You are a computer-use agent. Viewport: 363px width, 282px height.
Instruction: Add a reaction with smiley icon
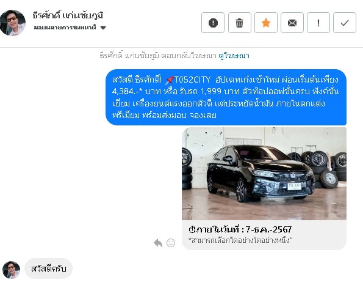(171, 243)
